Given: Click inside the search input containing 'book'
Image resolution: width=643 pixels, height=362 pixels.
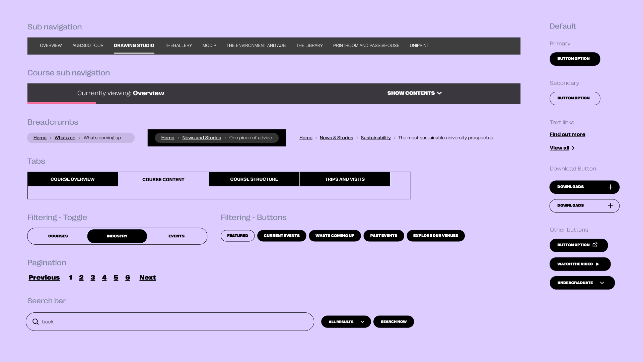Looking at the screenshot, I should click(x=134, y=321).
